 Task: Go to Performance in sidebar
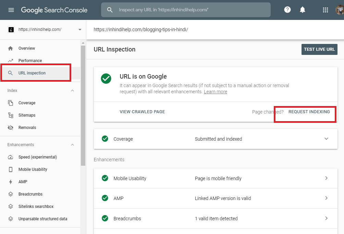(x=30, y=61)
